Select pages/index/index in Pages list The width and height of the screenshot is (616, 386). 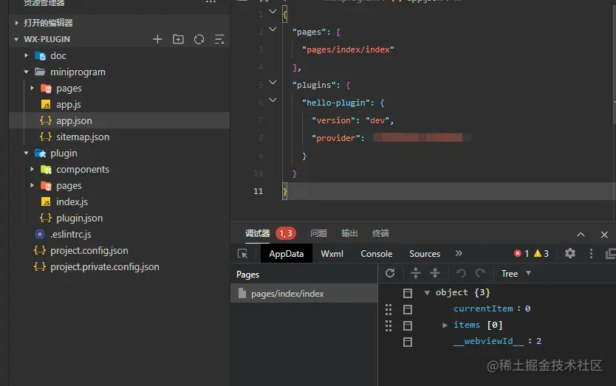pos(304,293)
